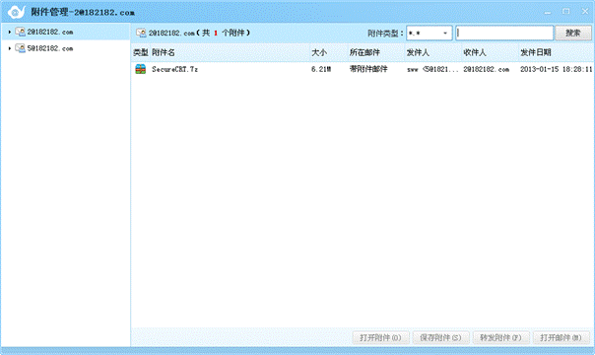Maximize the 附件管理 window
Screen dimensions: 595x355
[566, 12]
